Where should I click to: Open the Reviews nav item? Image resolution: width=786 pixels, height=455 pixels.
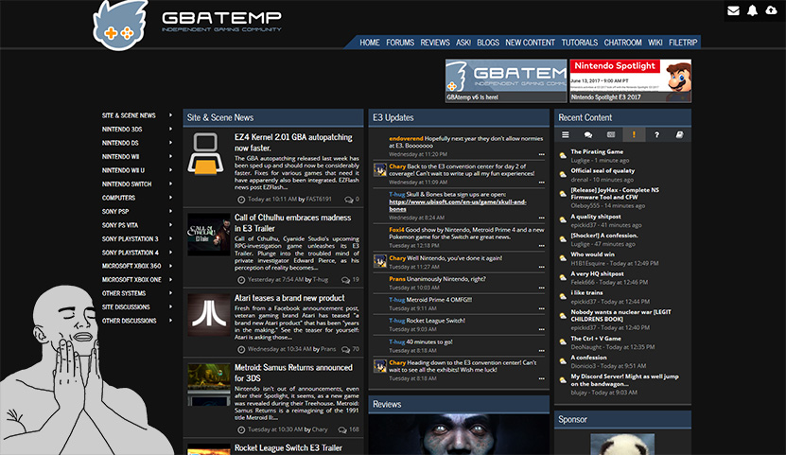435,43
